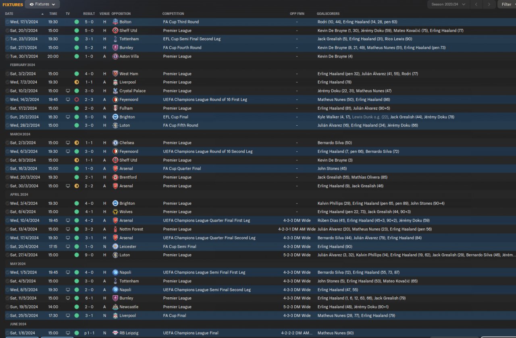Sort by the VENUE column header

pyautogui.click(x=104, y=14)
